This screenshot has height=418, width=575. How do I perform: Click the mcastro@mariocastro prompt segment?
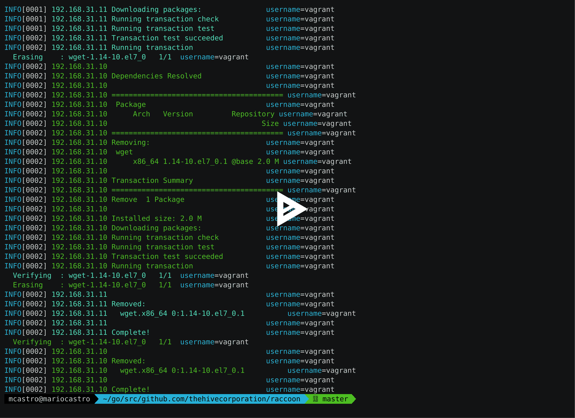pos(49,399)
